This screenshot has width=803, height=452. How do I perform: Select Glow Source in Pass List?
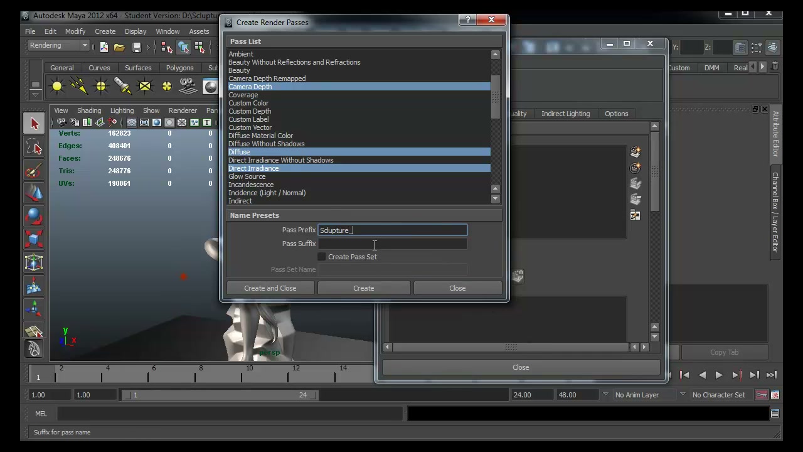tap(359, 176)
